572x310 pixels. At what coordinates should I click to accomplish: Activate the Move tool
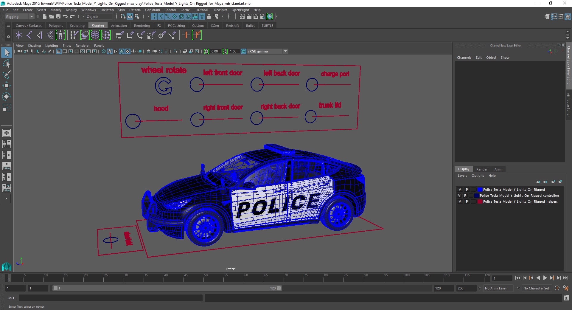[7, 86]
